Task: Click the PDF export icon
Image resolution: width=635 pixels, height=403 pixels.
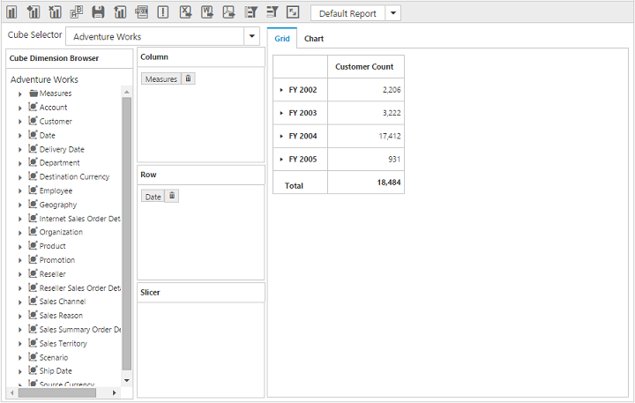Action: 228,12
